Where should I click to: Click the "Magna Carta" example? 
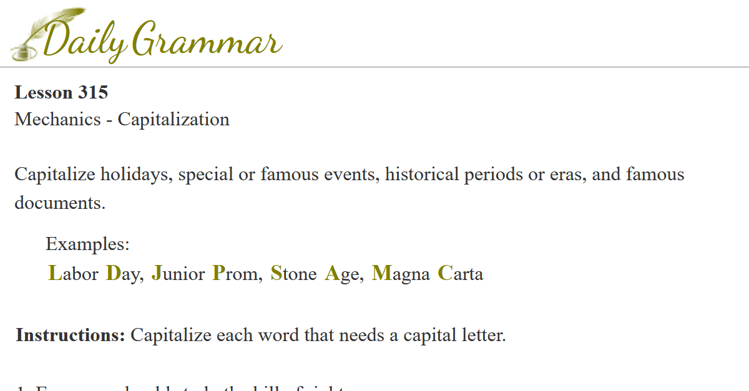pos(428,273)
